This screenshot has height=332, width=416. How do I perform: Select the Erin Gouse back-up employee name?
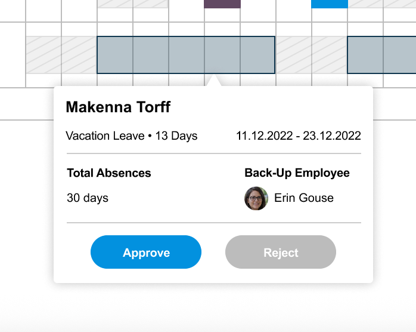pos(304,198)
